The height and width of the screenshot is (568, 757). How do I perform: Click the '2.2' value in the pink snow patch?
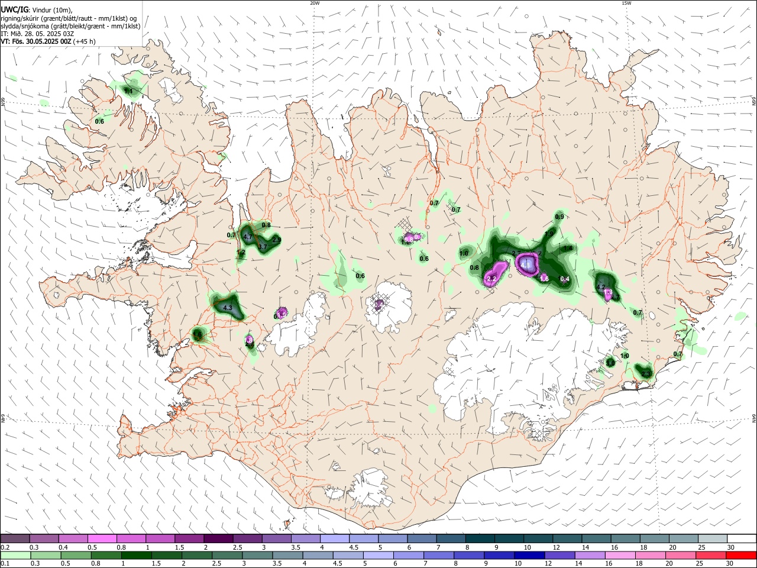491,278
